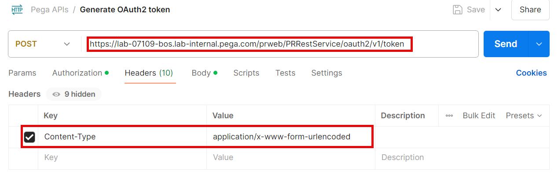
Task: Open the three-dots column options menu
Action: (449, 116)
